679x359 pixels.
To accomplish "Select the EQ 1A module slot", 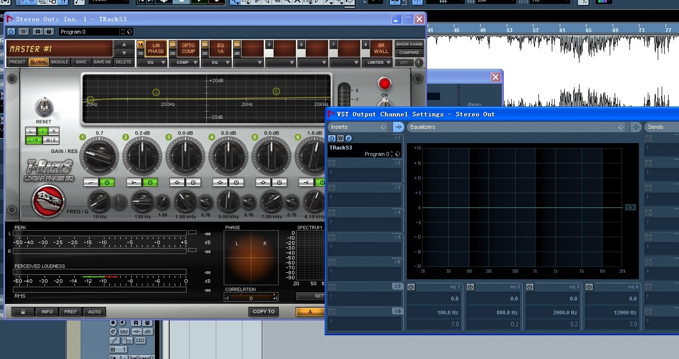I will [221, 49].
